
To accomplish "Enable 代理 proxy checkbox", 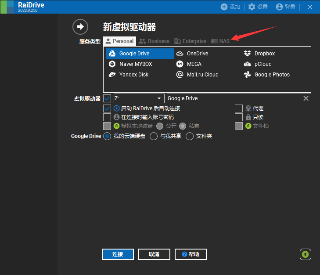I will (x=239, y=109).
